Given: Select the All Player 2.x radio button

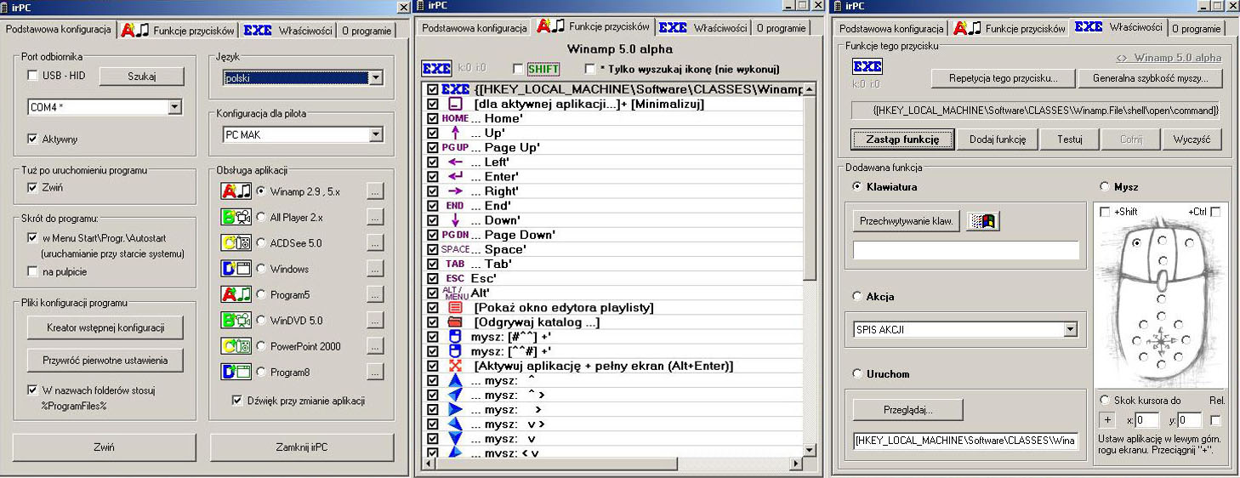Looking at the screenshot, I should (x=261, y=218).
